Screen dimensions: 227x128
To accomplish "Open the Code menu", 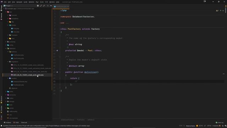I will [25, 2].
